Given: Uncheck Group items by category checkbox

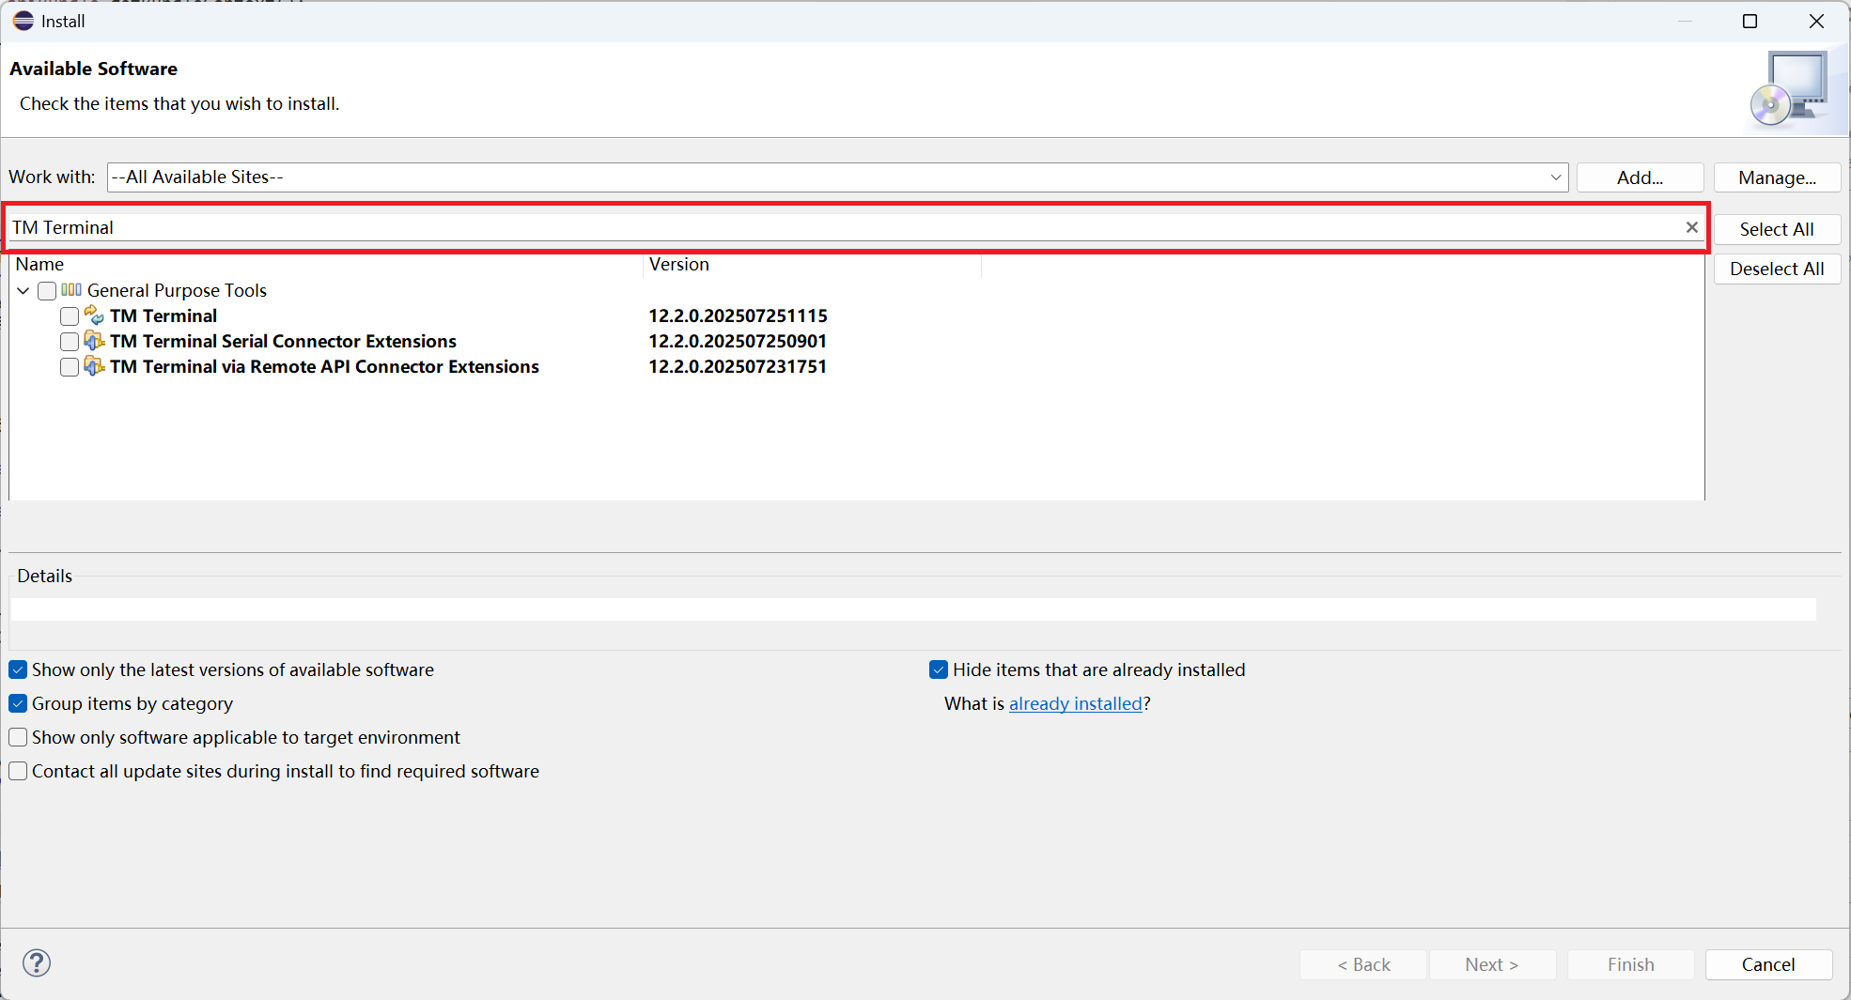Looking at the screenshot, I should 18,703.
